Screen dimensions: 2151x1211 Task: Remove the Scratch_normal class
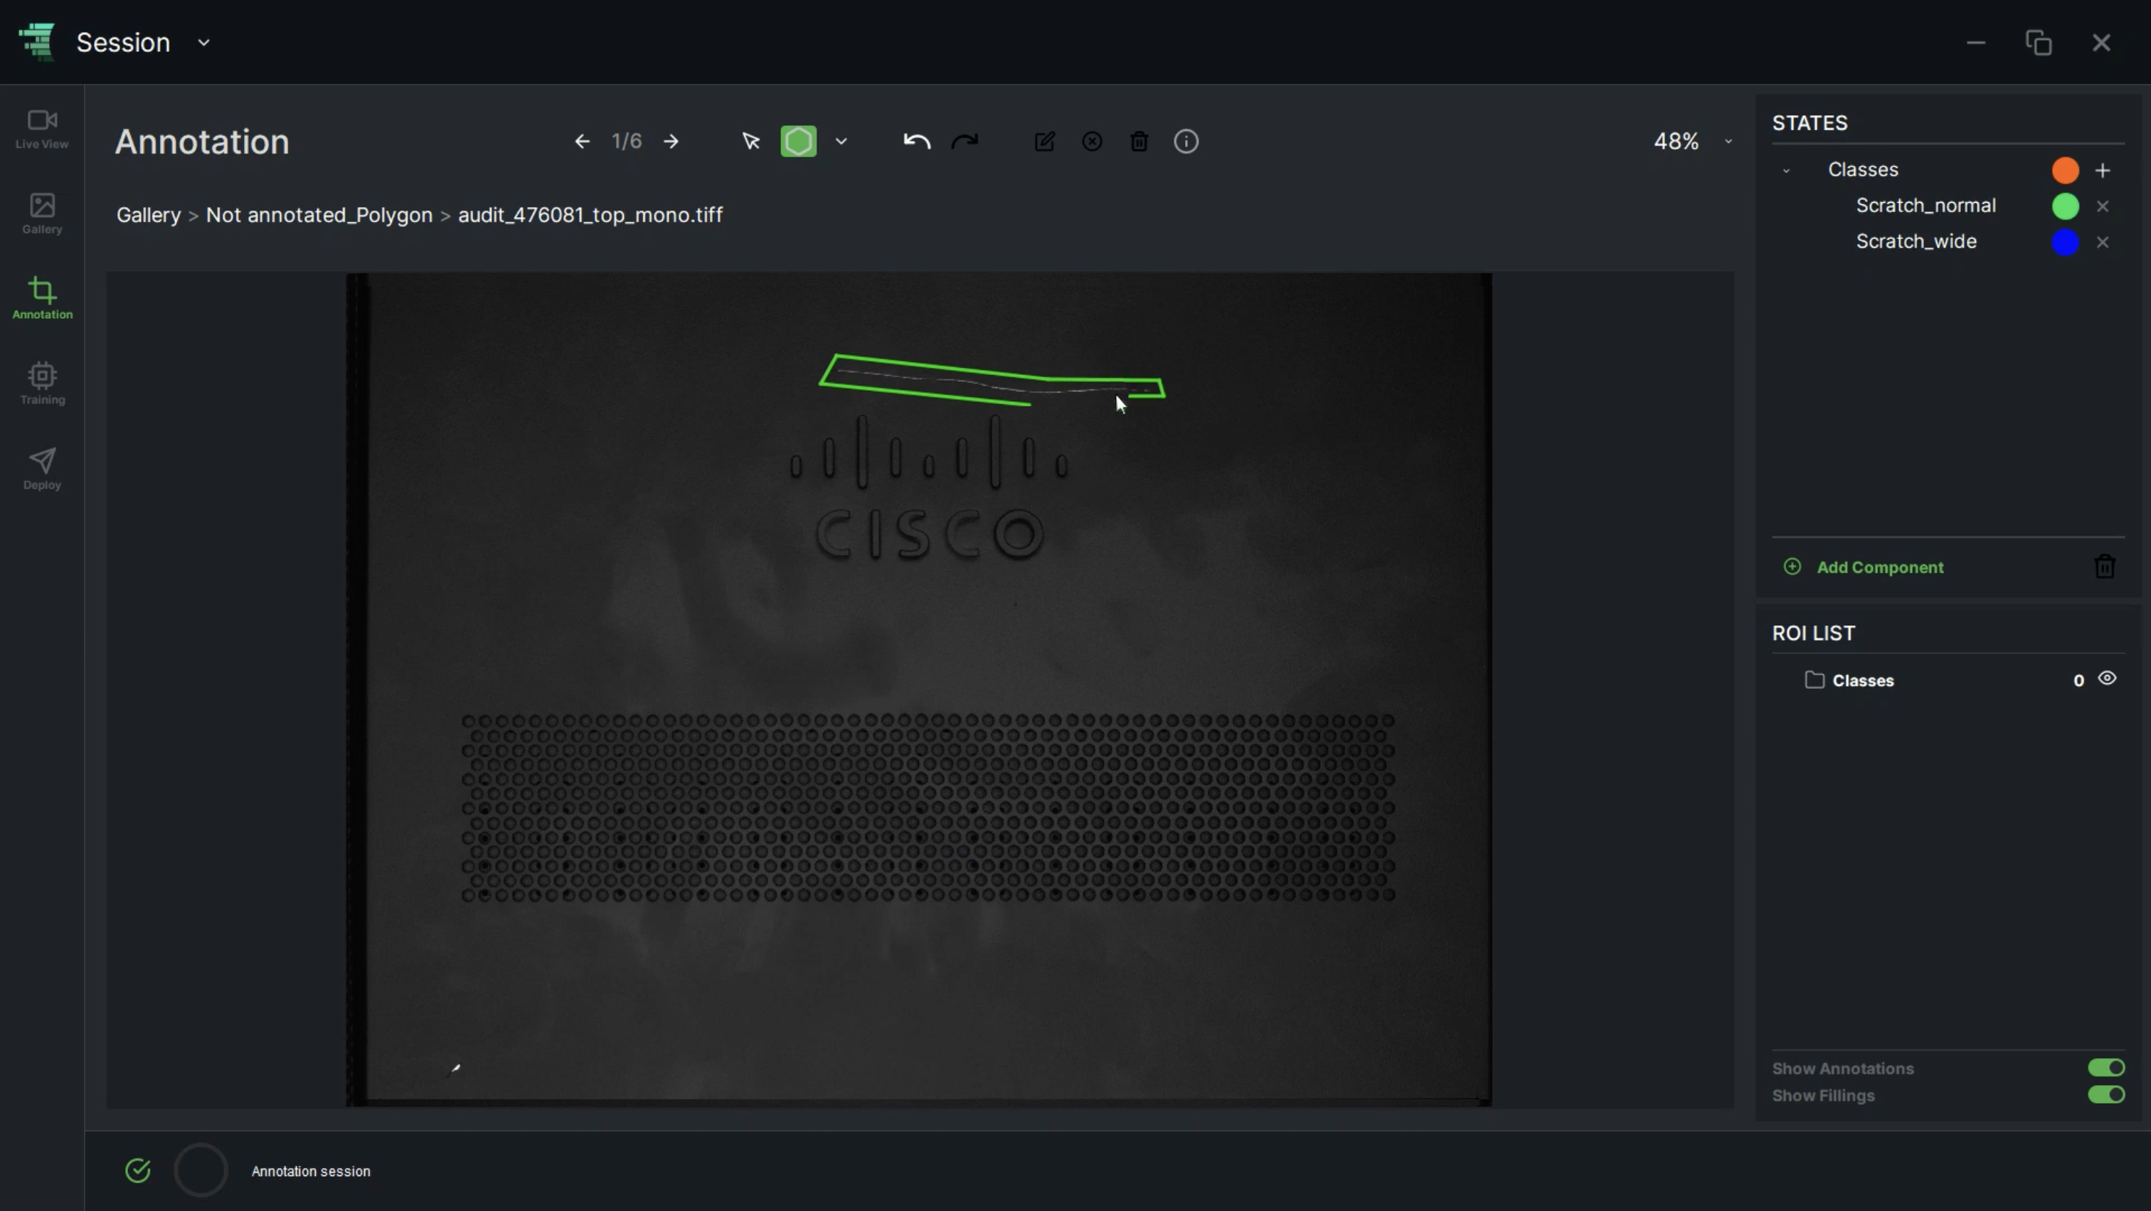tap(2103, 206)
